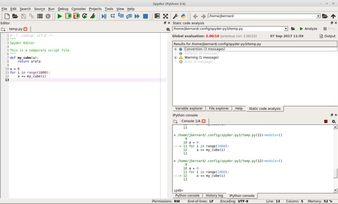Switch to the History log tab
338x204 pixels.
pyautogui.click(x=214, y=196)
